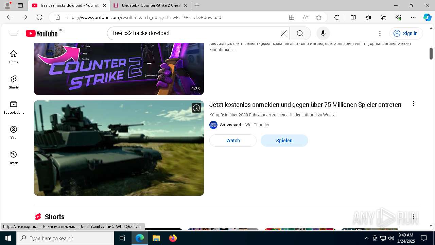Screen dimensions: 435x245
Task: Click the Watch button on the ad
Action: click(233, 141)
